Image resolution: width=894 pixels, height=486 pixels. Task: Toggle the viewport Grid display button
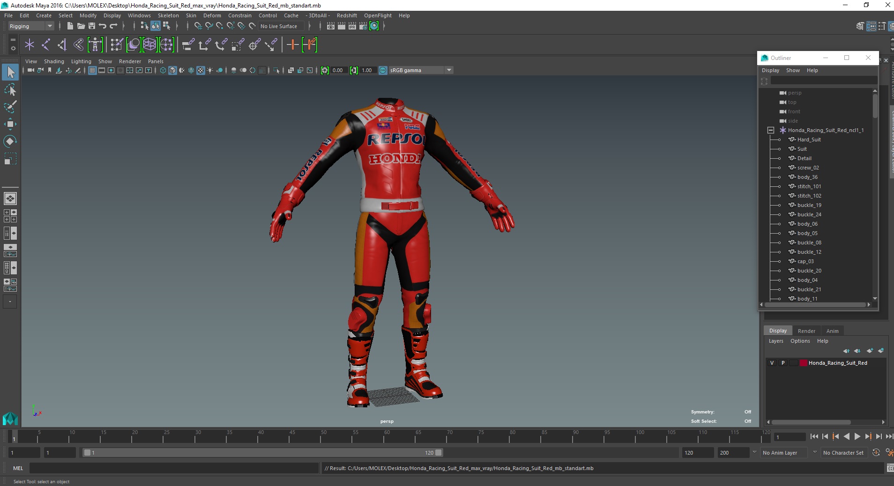pyautogui.click(x=92, y=70)
